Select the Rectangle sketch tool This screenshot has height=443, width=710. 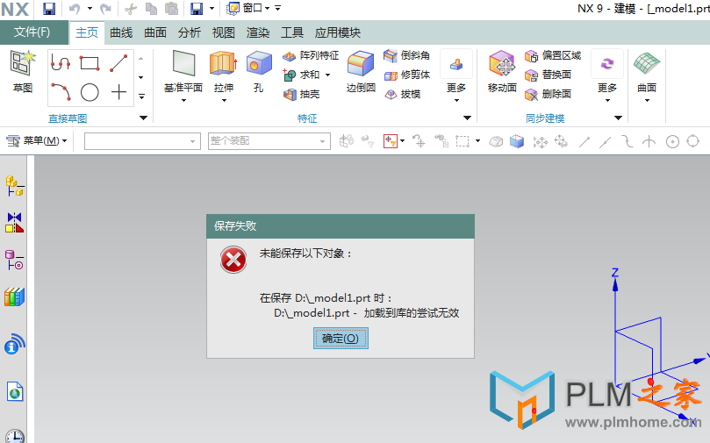coord(90,63)
